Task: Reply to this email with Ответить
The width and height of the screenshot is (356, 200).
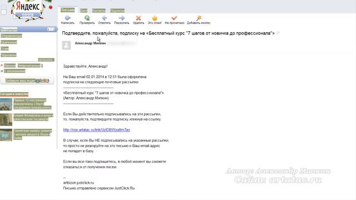Action: (105, 20)
